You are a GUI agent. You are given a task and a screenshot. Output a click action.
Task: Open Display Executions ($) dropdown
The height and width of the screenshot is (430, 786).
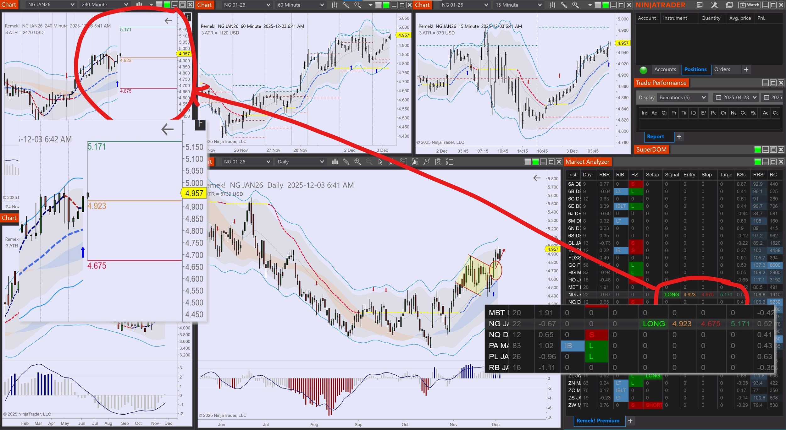[x=682, y=97]
